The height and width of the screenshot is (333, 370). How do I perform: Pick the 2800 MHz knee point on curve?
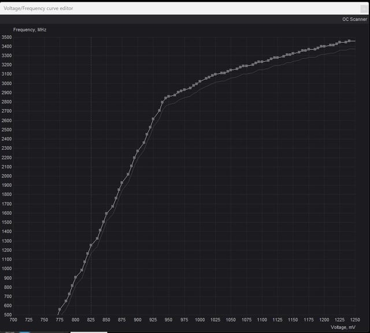[162, 102]
